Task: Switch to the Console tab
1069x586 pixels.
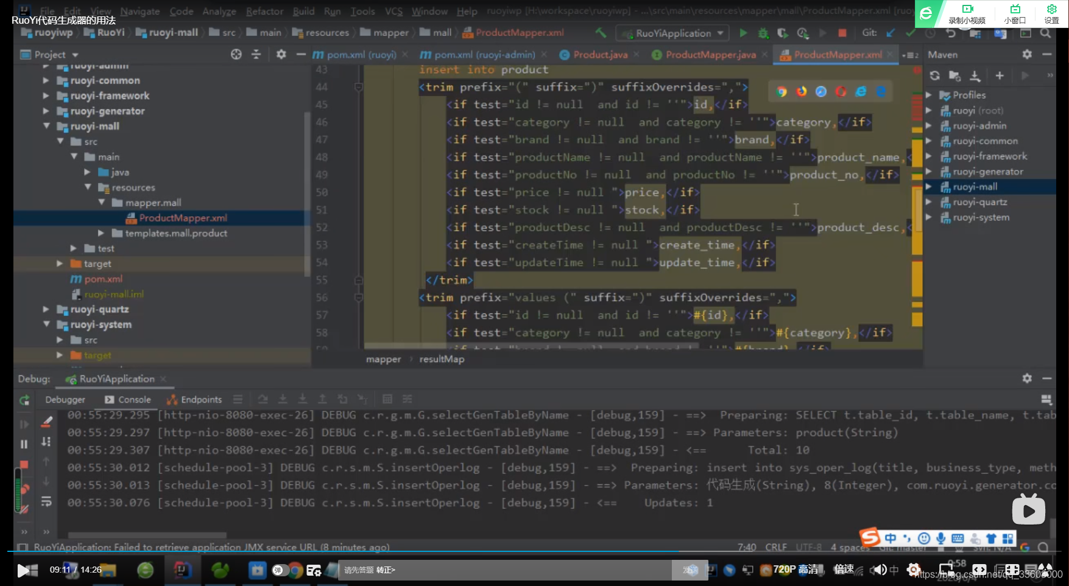Action: (128, 399)
